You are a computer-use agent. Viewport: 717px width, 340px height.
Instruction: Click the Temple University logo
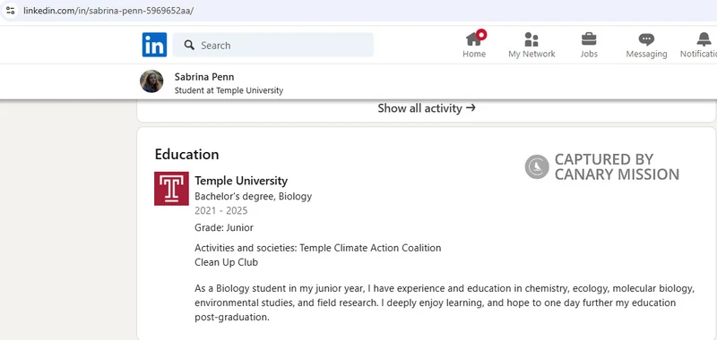click(171, 189)
